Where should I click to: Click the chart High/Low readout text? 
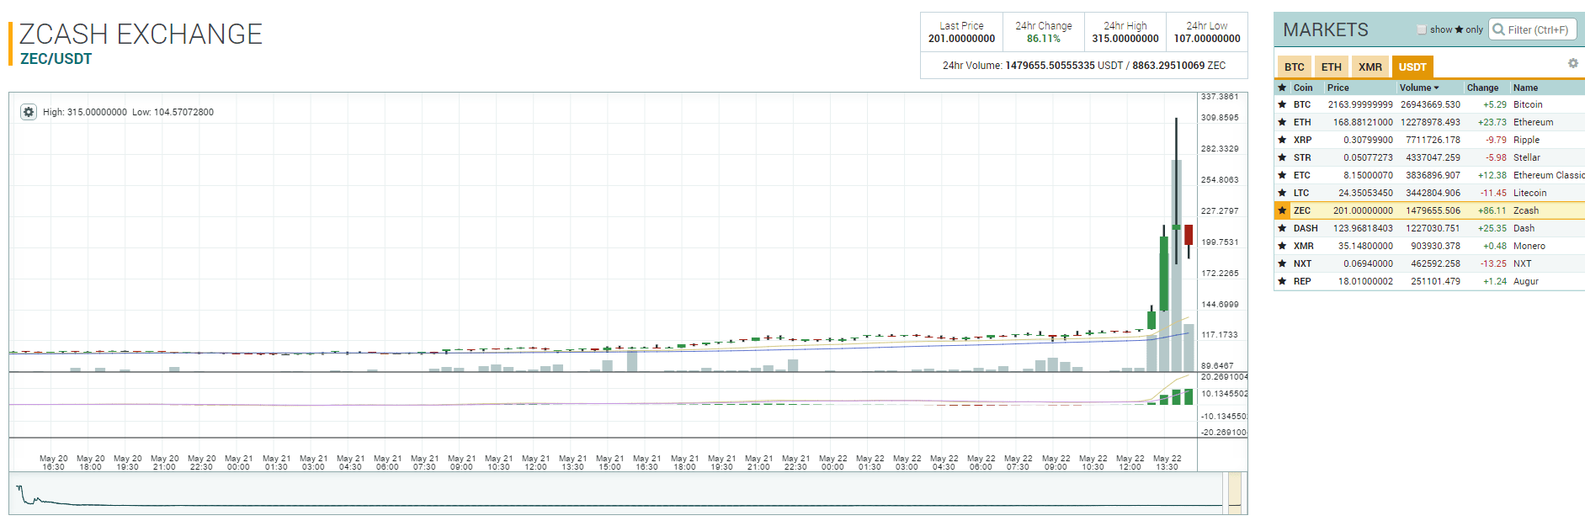click(x=128, y=112)
